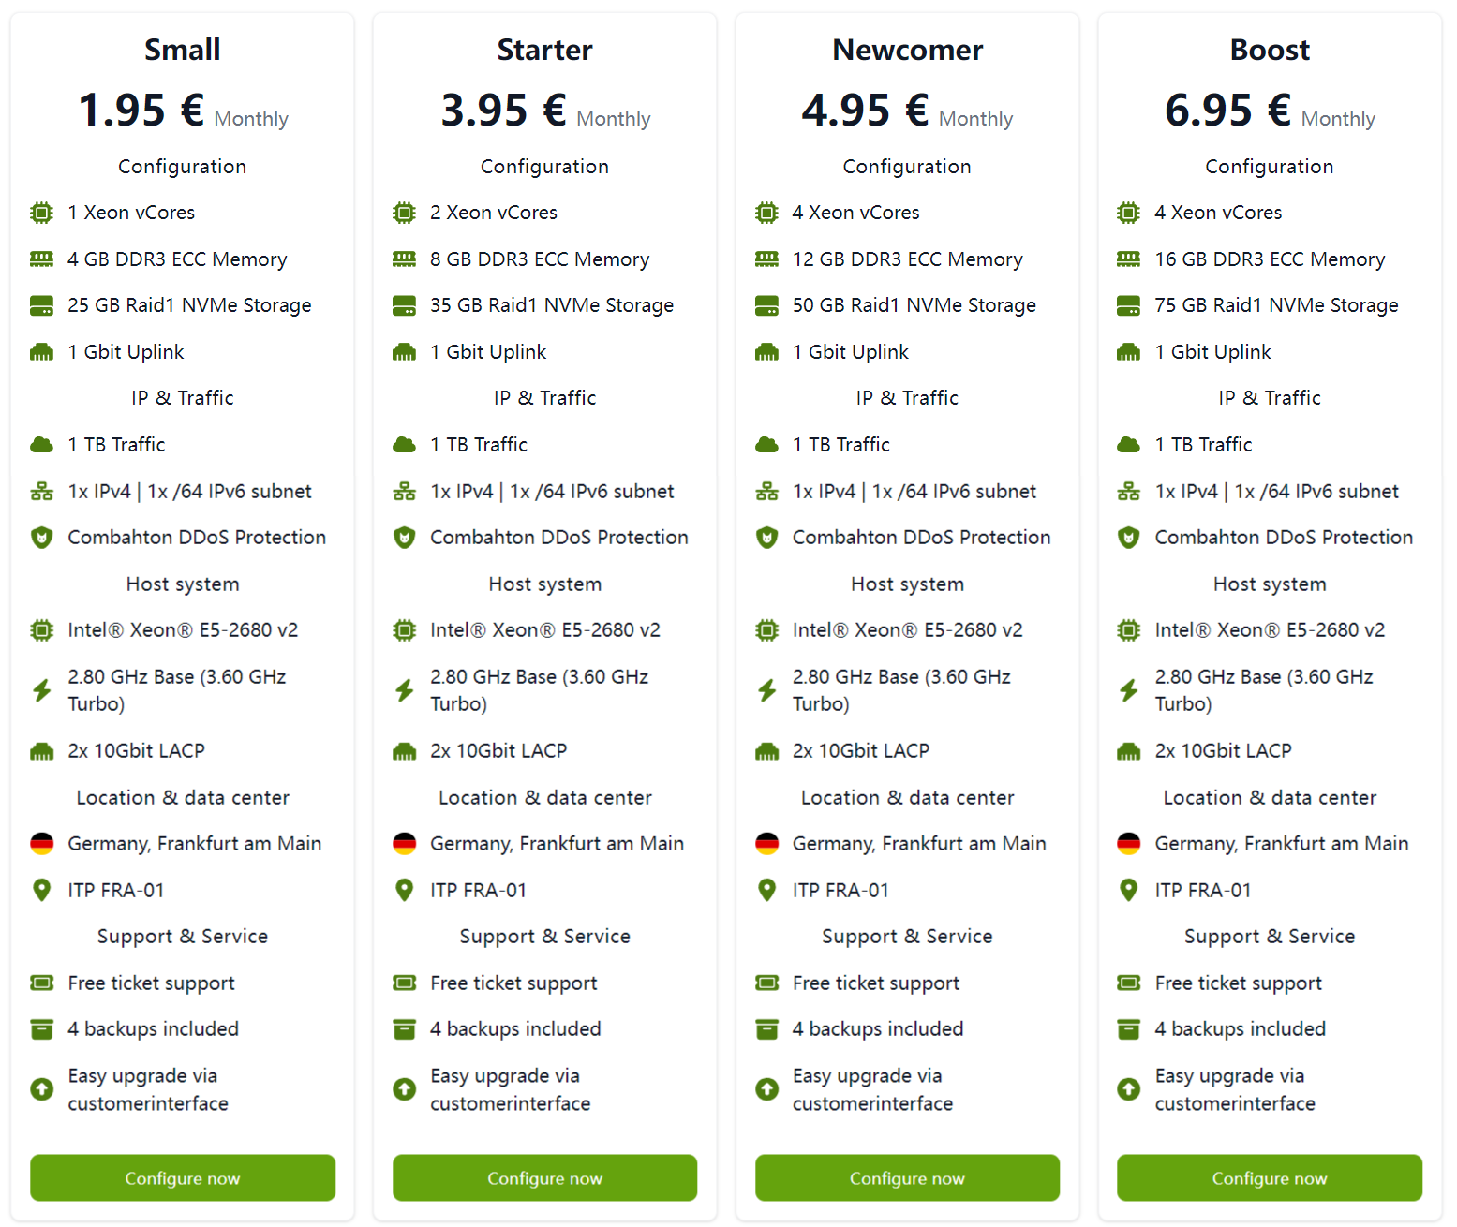Click the CPU chip icon beside 1 Xeon vCores

coord(42,213)
